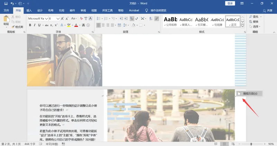The image size is (277, 146).
Task: Toggle right-to-left text direction
Action: [136, 19]
